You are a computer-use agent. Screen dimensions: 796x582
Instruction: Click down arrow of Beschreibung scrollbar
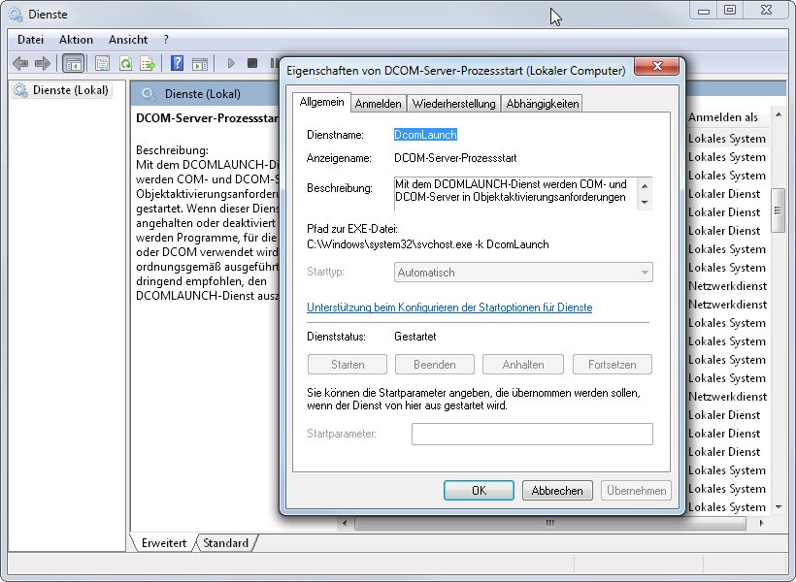pos(645,202)
